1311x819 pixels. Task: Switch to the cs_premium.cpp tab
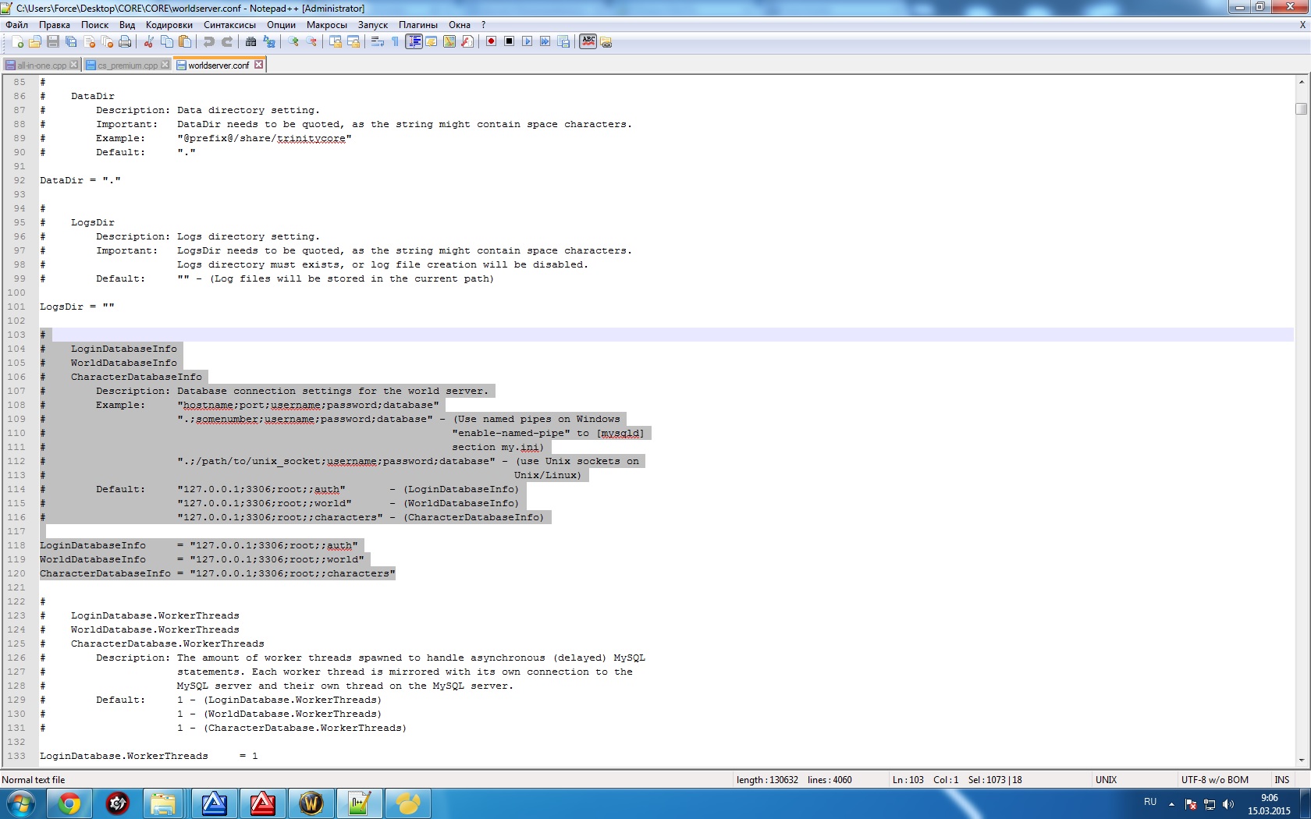coord(127,66)
